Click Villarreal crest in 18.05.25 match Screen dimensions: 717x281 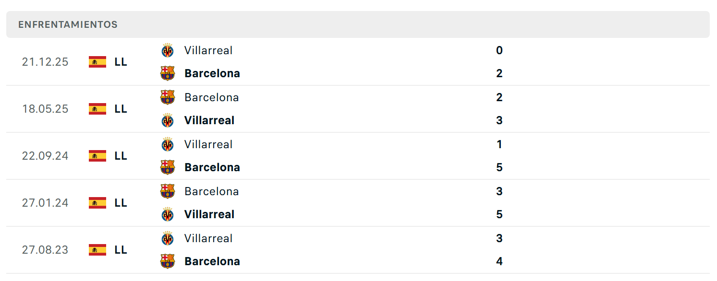(168, 120)
